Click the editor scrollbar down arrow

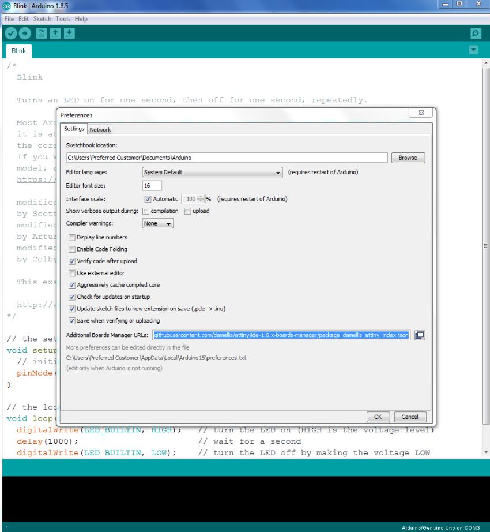click(486, 452)
